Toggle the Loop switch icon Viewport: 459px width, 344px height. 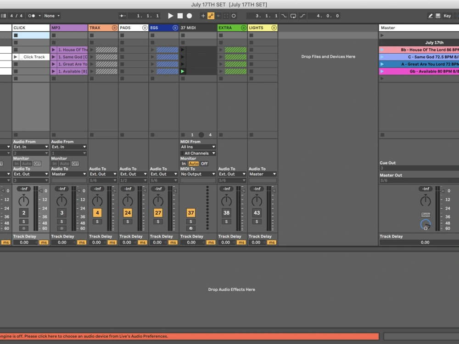click(293, 16)
